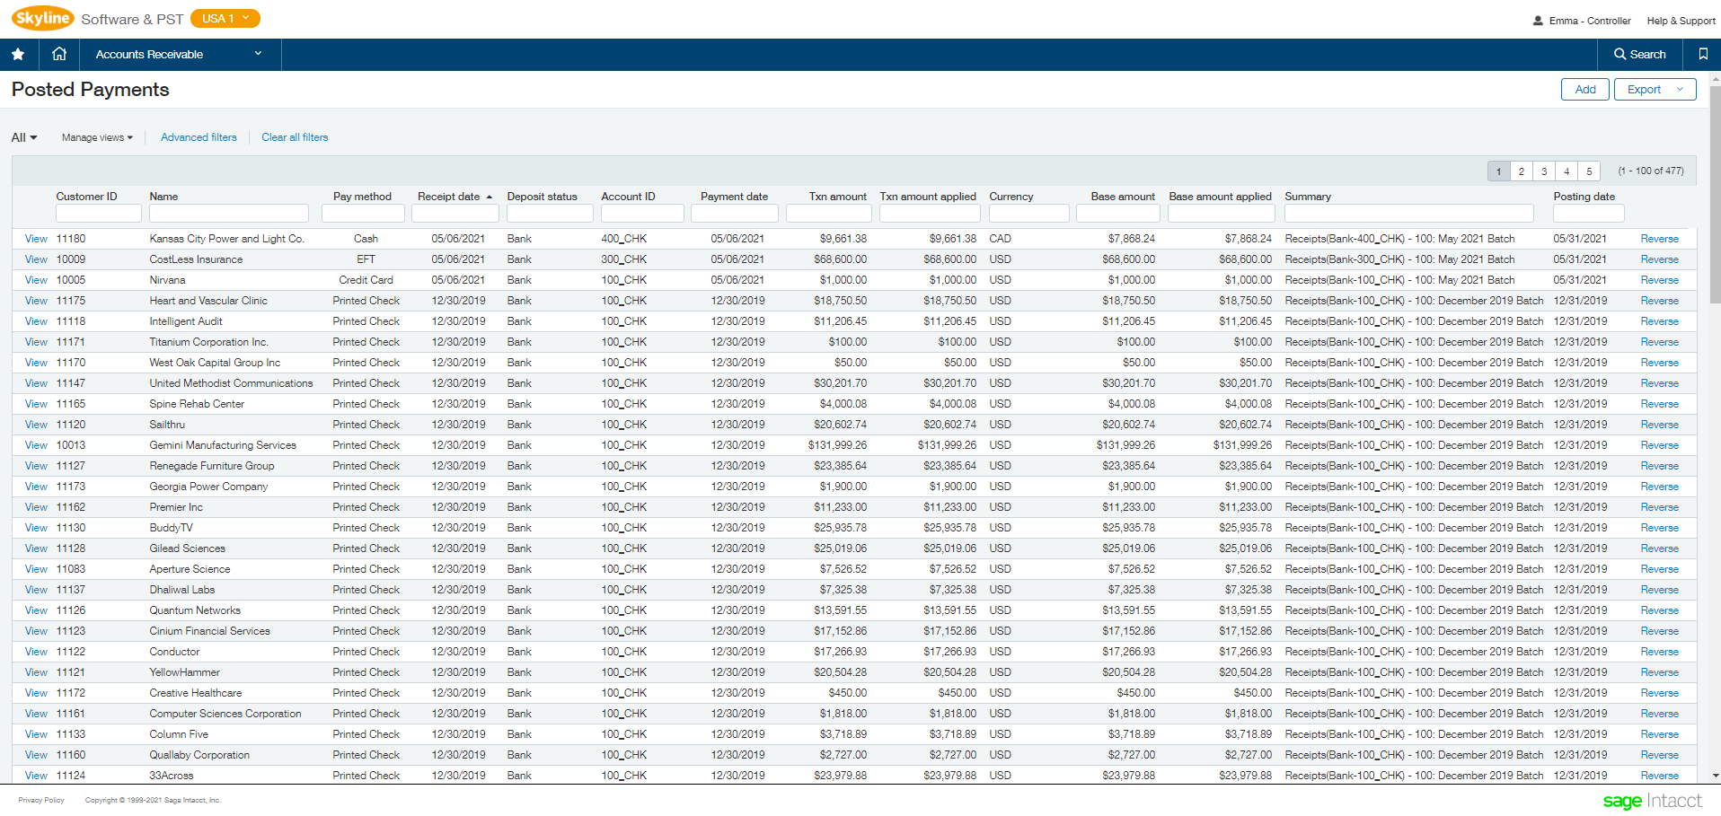Reverse the Heart and Vascular Clinic payment
Viewport: 1721px width, 816px height.
(x=1659, y=301)
